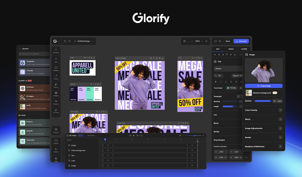
Task: Skip to next frame in video timeline
Action: pyautogui.click(x=137, y=135)
